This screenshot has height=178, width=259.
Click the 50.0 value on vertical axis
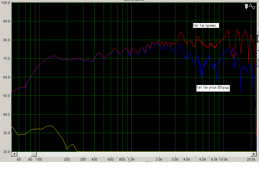pos(7,96)
